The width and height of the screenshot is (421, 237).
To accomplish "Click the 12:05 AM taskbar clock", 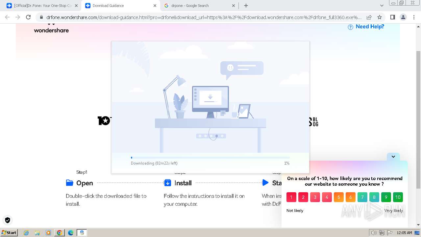I will pyautogui.click(x=404, y=233).
